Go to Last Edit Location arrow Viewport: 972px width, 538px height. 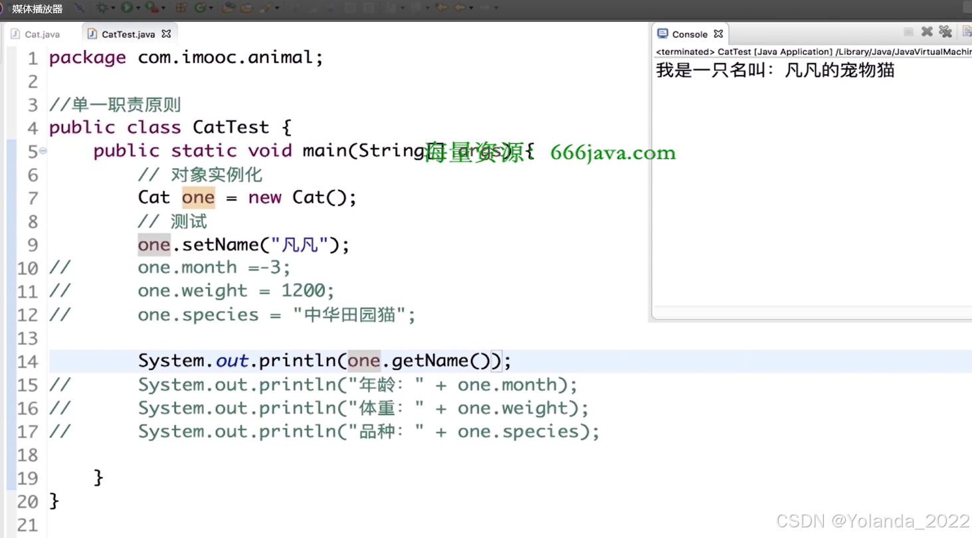pyautogui.click(x=440, y=8)
